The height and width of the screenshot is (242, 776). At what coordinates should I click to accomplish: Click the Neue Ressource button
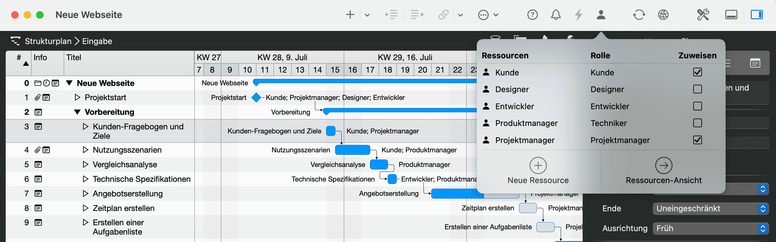(538, 171)
